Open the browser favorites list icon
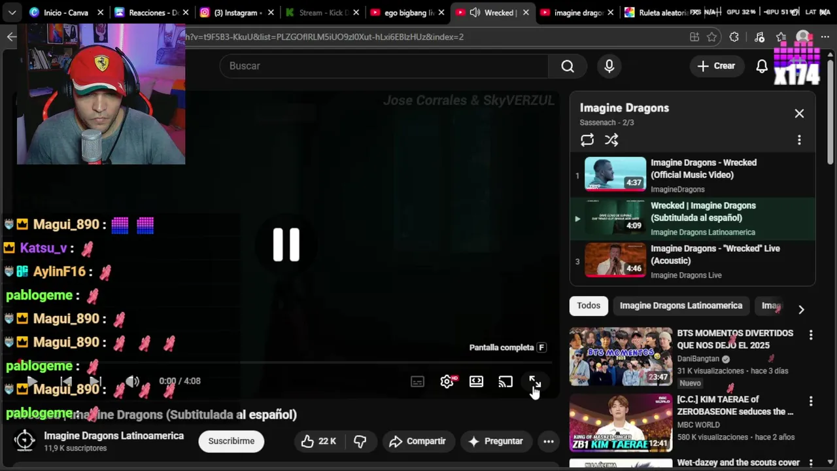 [x=781, y=37]
